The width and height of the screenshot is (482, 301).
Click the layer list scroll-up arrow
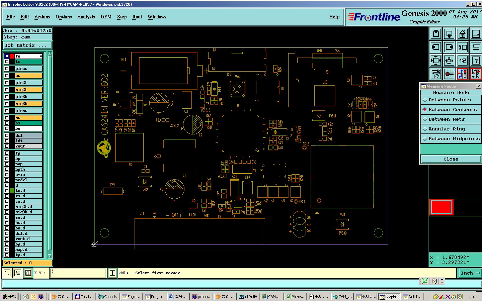[50, 54]
